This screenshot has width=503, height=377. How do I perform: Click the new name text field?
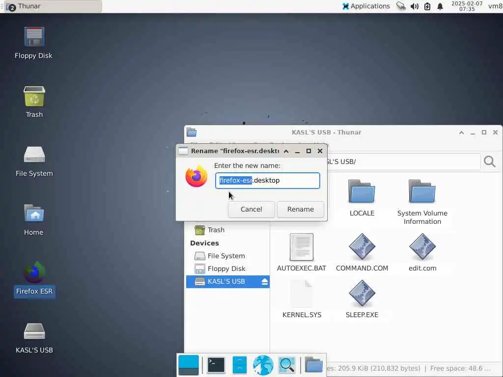point(268,181)
